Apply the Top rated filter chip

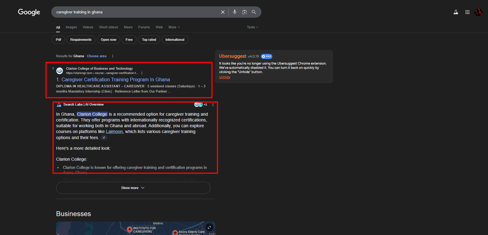pyautogui.click(x=149, y=40)
